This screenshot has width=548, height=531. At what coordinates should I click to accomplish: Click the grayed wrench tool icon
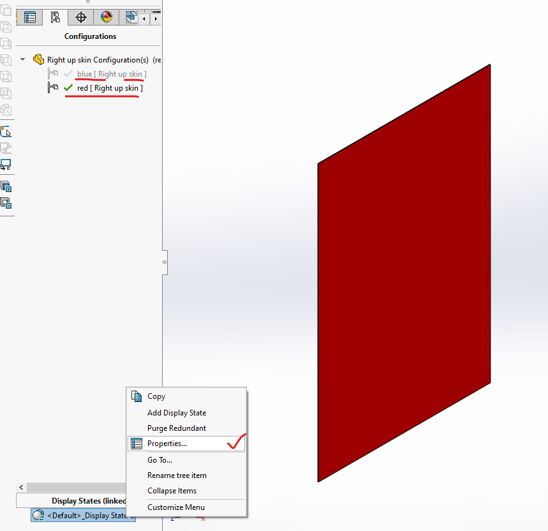[x=6, y=148]
